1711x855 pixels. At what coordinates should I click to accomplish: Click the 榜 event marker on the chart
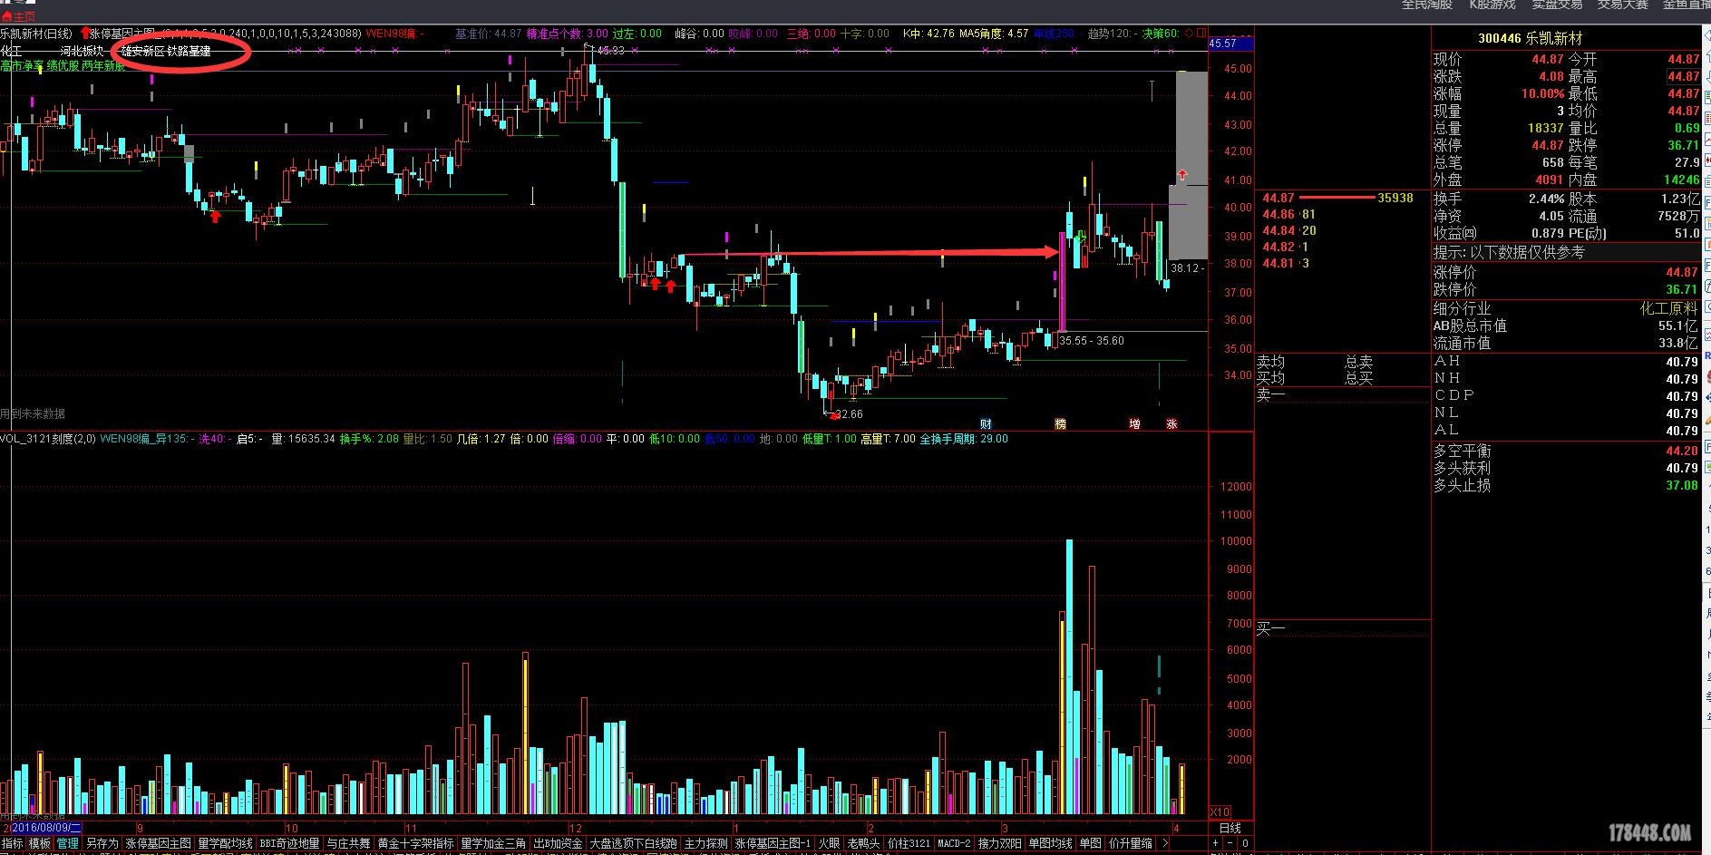tap(1060, 423)
